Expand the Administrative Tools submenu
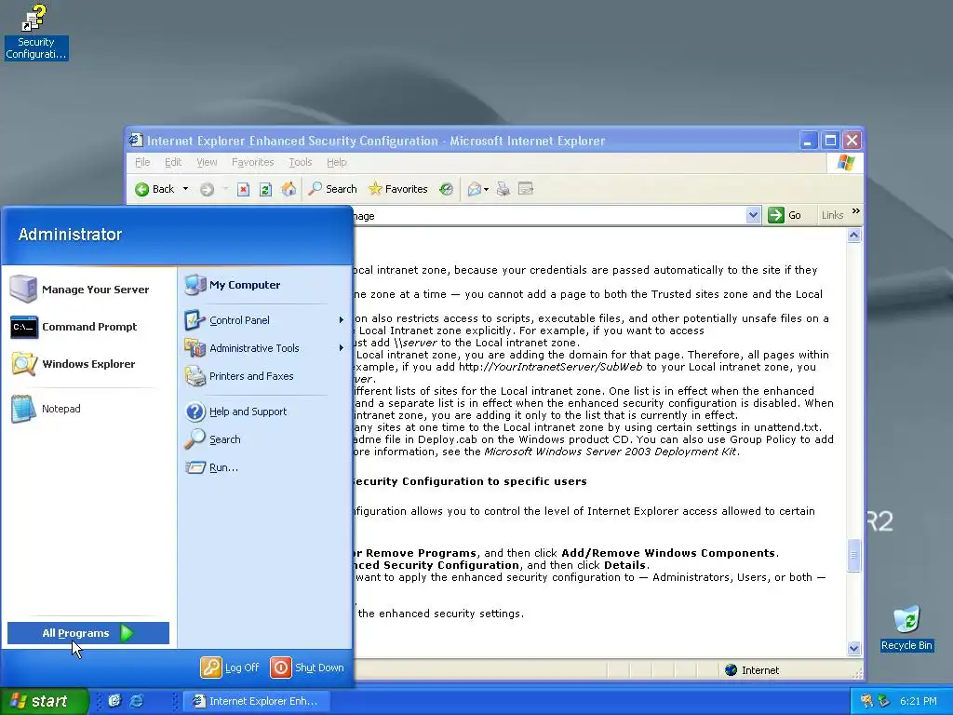 pyautogui.click(x=341, y=348)
